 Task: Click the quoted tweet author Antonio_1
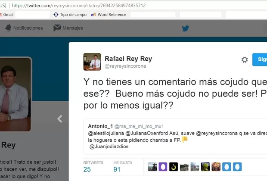point(100,126)
